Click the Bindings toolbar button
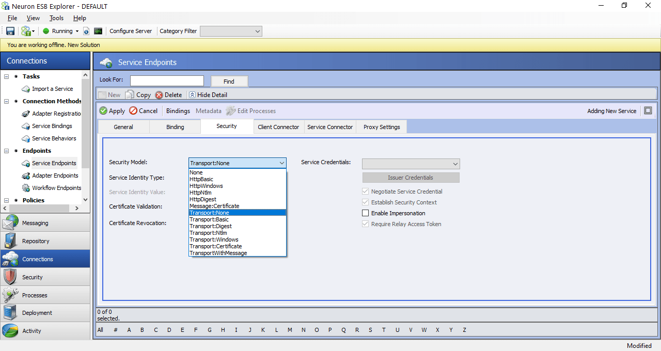The image size is (661, 351). pyautogui.click(x=178, y=111)
